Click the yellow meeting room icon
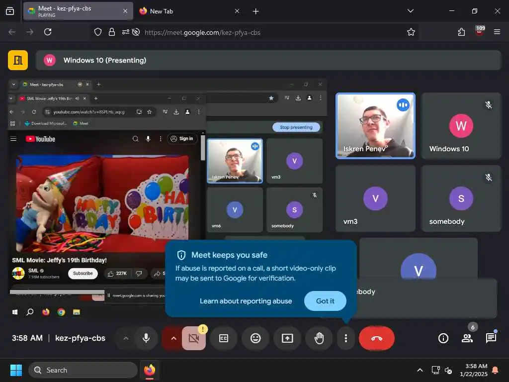The width and height of the screenshot is (509, 382). [18, 60]
